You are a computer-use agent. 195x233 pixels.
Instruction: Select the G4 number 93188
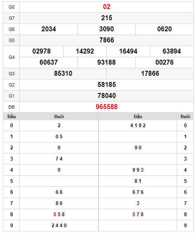pyautogui.click(x=107, y=63)
